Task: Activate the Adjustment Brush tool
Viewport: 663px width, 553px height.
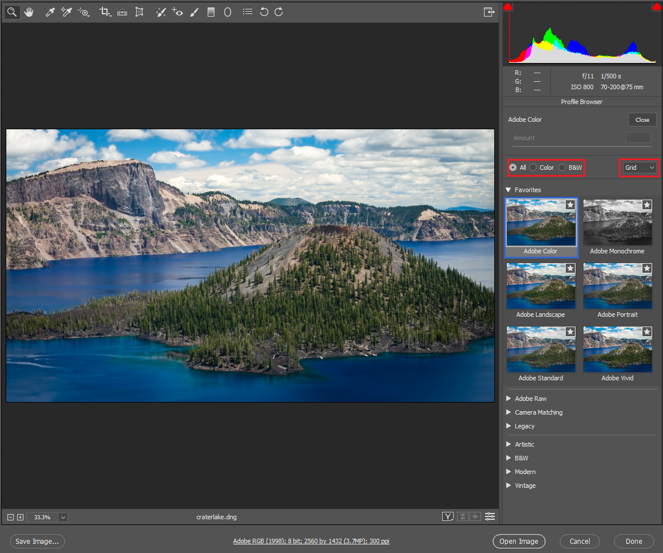Action: click(194, 11)
